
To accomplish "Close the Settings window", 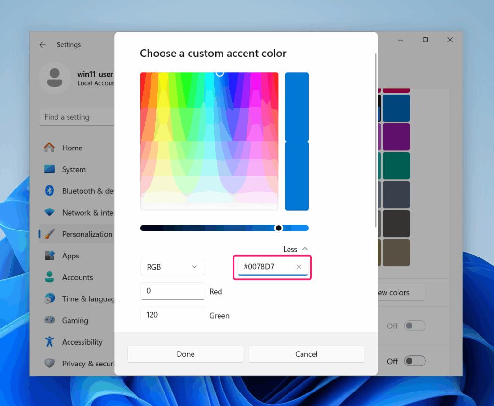I will 450,40.
